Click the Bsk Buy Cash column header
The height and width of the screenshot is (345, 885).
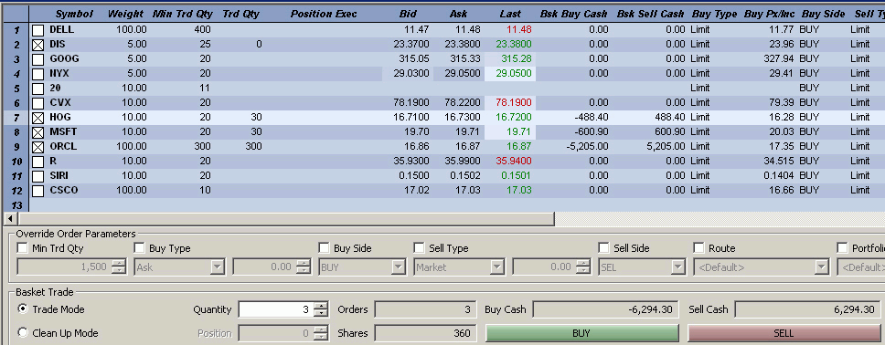(x=573, y=14)
